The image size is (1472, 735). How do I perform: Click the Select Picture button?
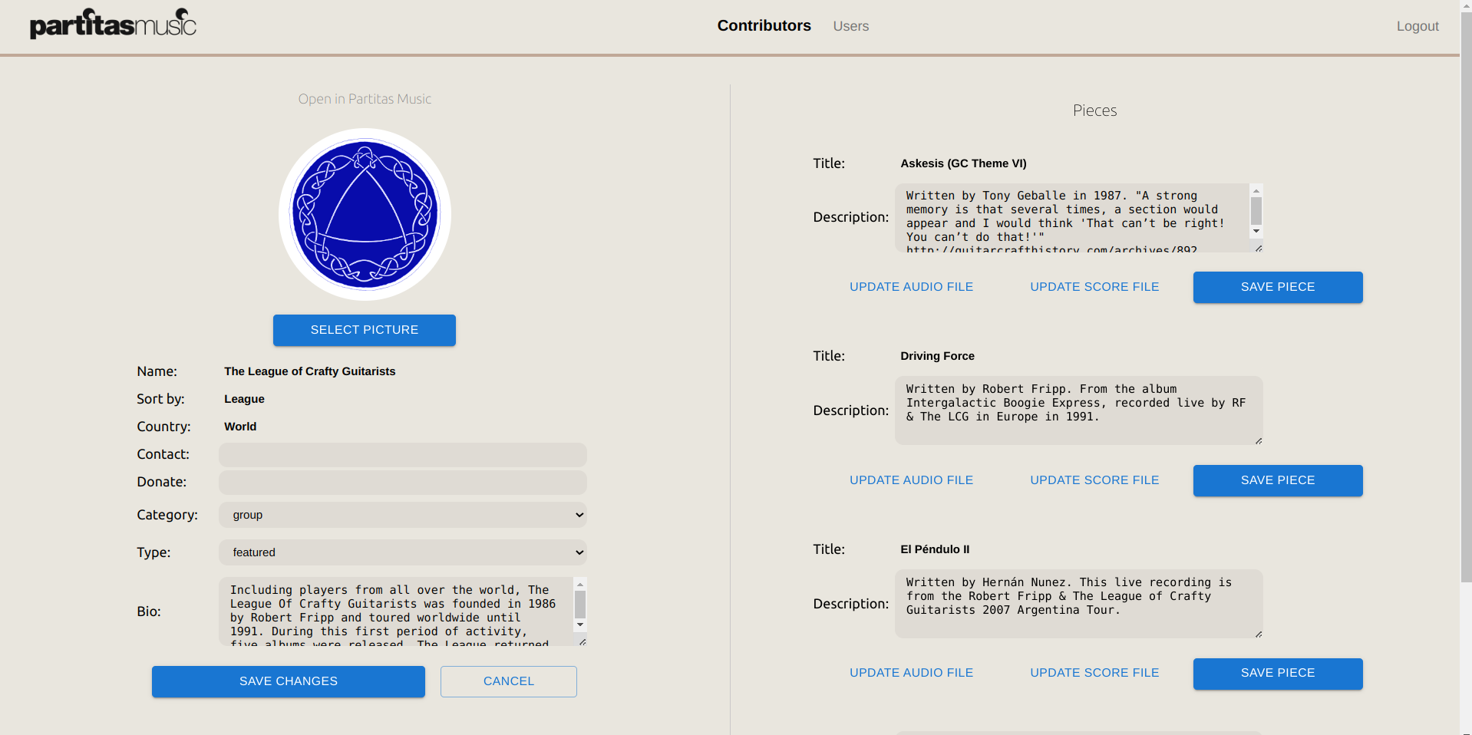click(x=365, y=330)
